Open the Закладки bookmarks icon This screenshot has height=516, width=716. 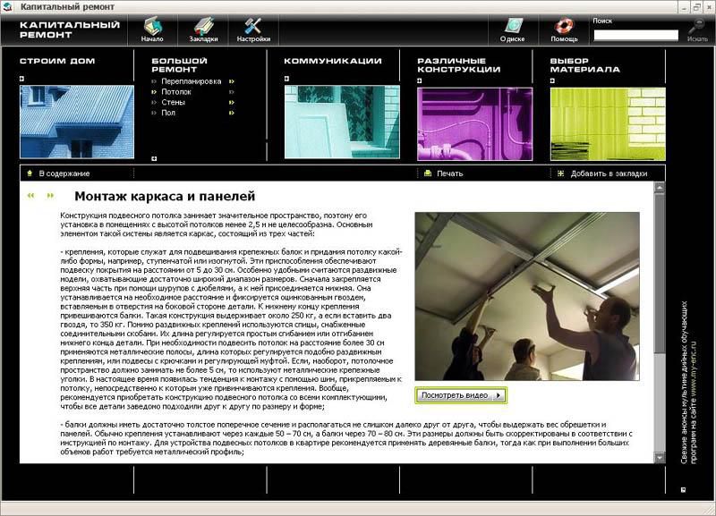203,26
